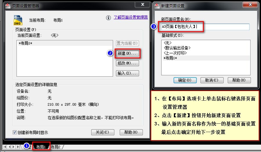Click the AutoCAD logo in 页面设置管理器 title bar
The image size is (261, 152).
pos(8,6)
